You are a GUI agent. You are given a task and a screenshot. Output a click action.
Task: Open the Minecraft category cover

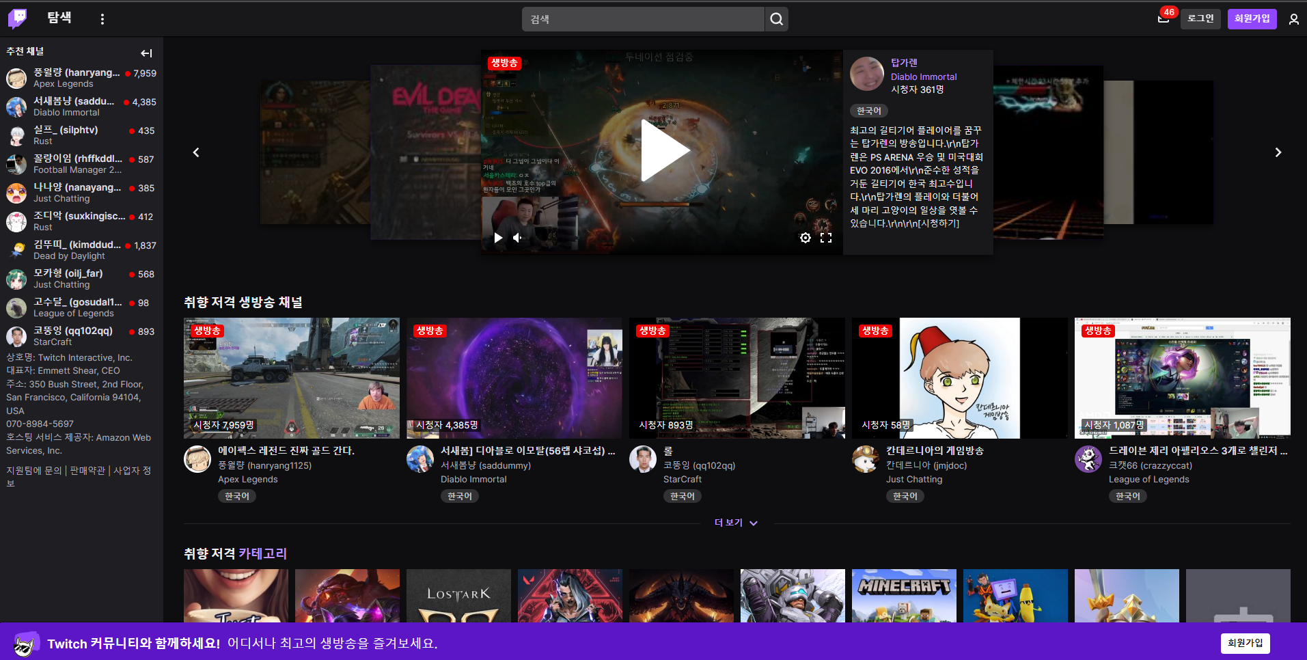tap(904, 596)
